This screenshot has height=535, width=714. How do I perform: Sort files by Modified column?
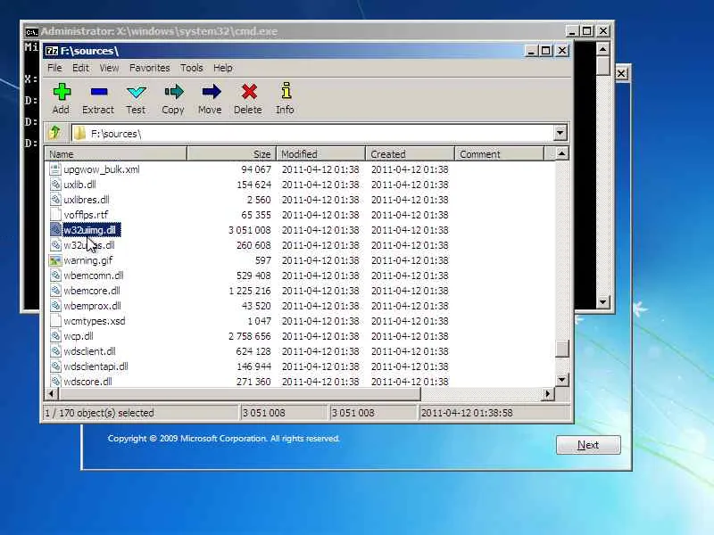(x=320, y=154)
